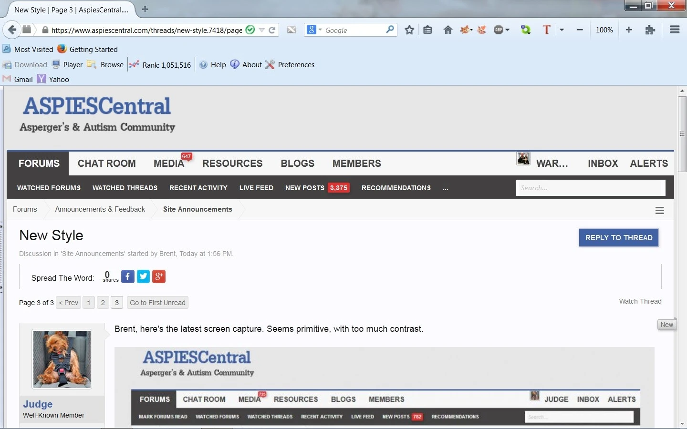Screen dimensions: 687x429
Task: Click Announcements & Feedback breadcrumb
Action: [x=100, y=209]
